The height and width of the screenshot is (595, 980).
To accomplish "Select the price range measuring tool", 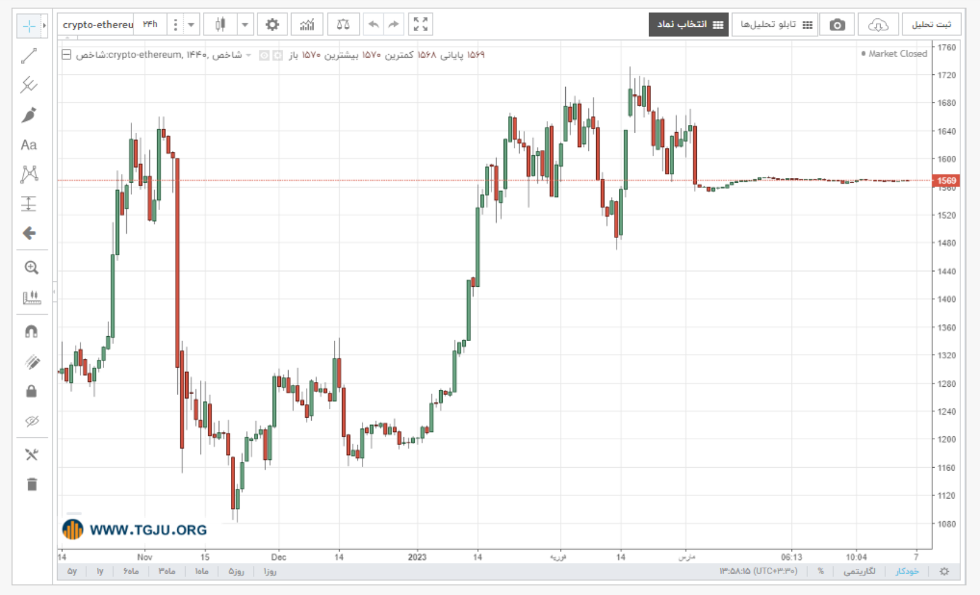I will pos(29,203).
